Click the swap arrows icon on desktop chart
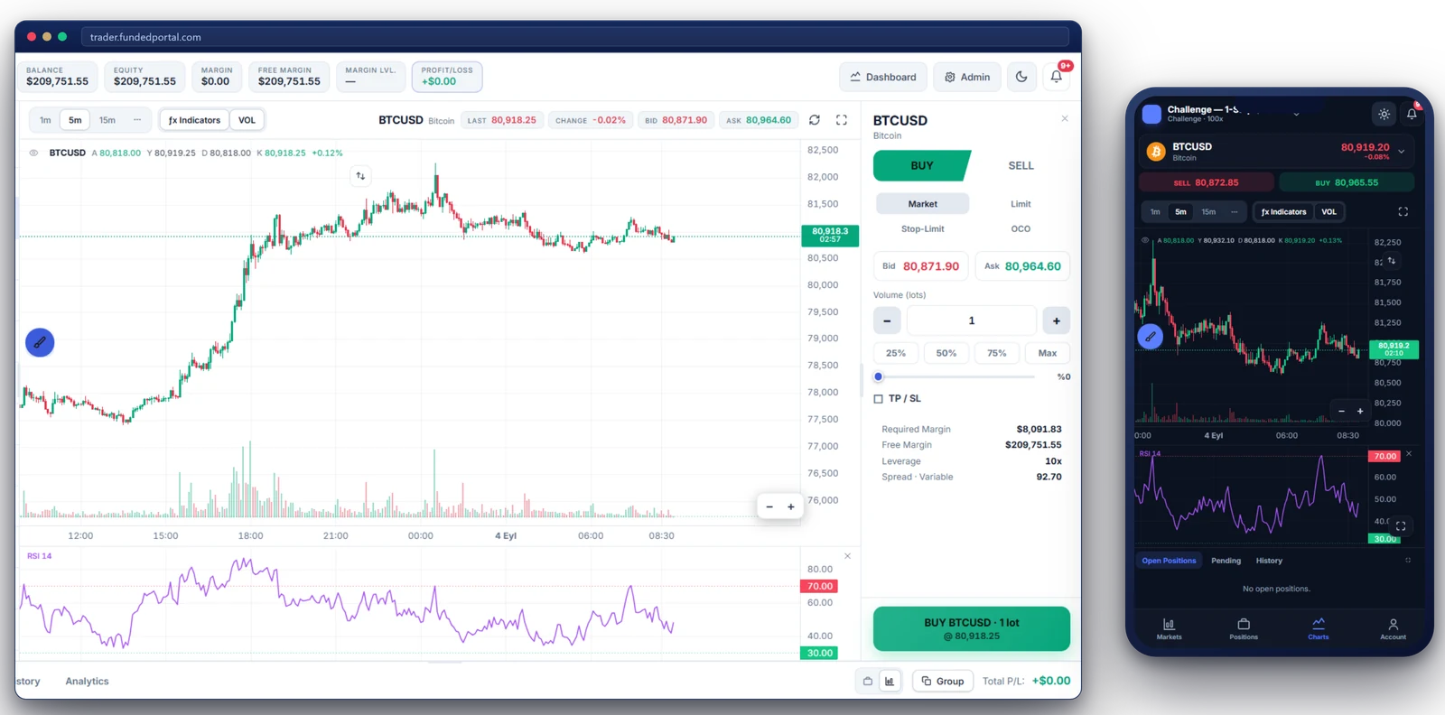The height and width of the screenshot is (715, 1445). [360, 176]
